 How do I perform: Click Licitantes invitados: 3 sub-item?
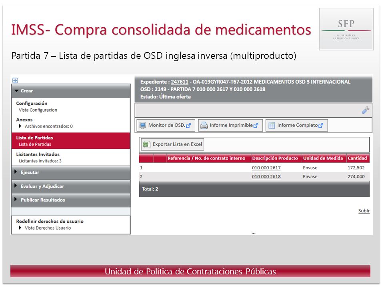40,161
